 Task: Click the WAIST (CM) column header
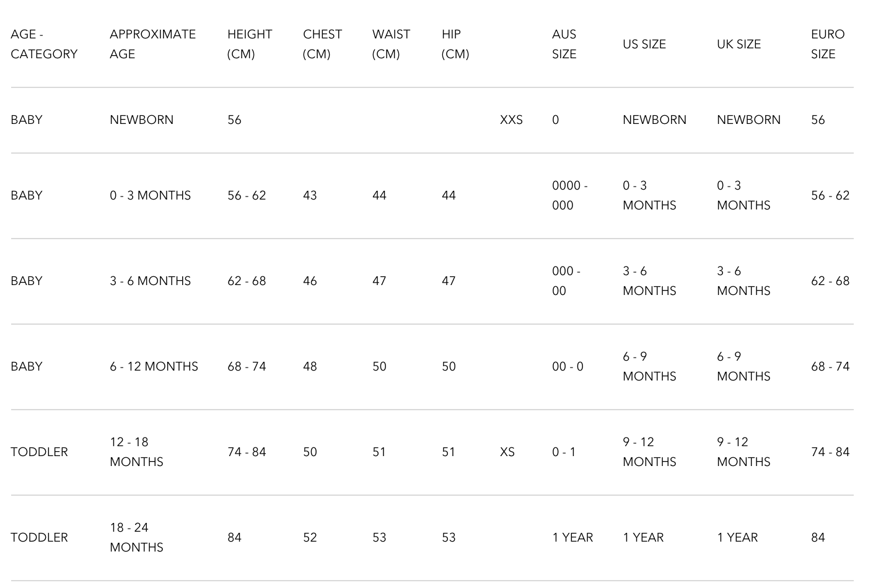coord(391,44)
